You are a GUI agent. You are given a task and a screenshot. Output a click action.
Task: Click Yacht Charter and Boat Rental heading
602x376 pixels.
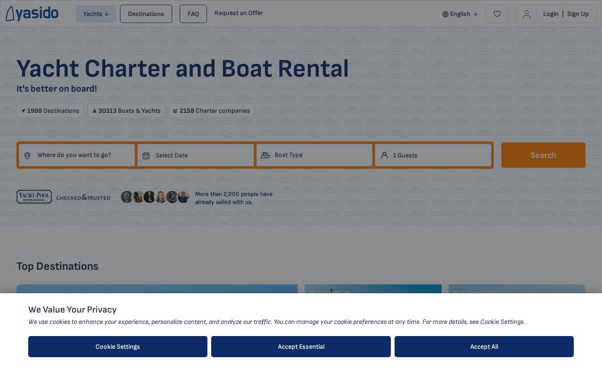click(x=182, y=69)
